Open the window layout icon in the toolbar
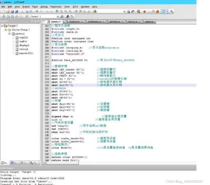The height and width of the screenshot is (185, 210). (164, 12)
